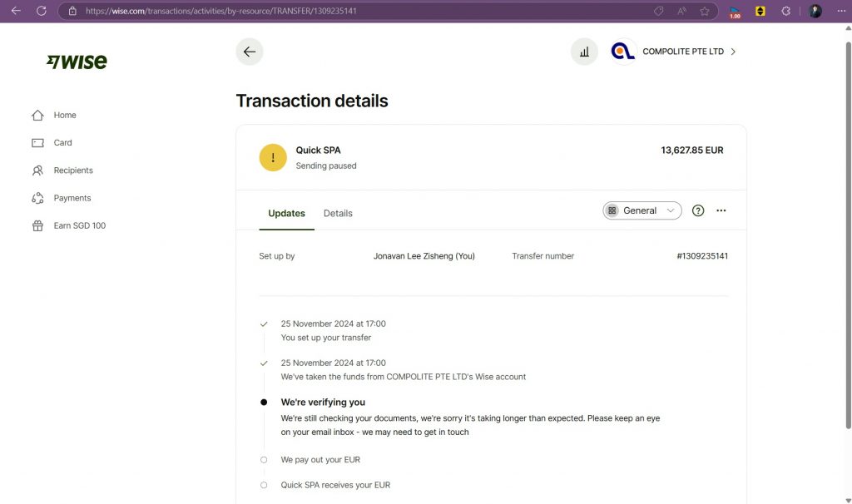Viewport: 852px width, 504px height.
Task: Open more options with the three dots
Action: click(x=721, y=210)
